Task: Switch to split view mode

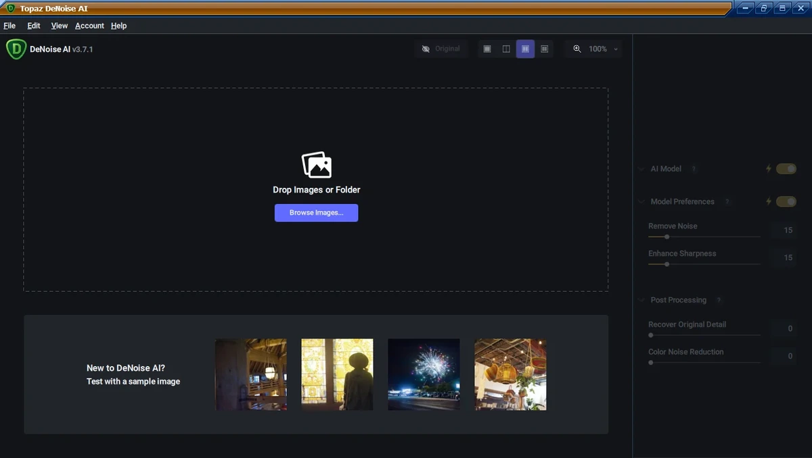Action: [x=506, y=49]
